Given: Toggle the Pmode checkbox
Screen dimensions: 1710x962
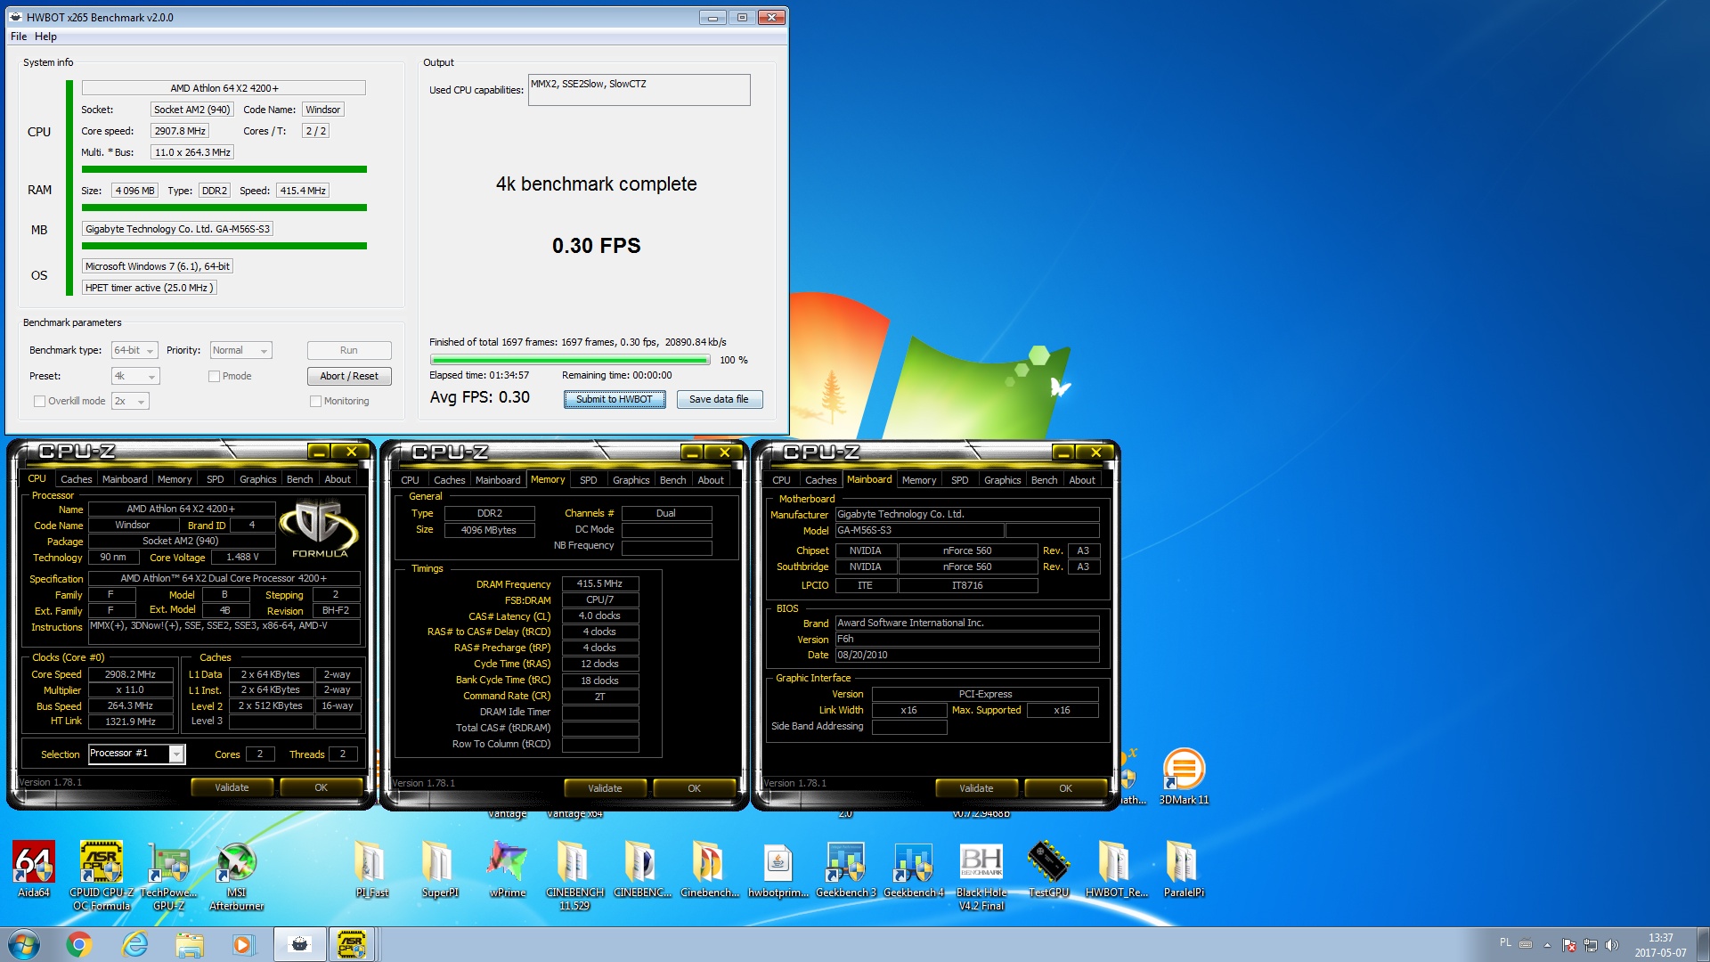Looking at the screenshot, I should 214,377.
